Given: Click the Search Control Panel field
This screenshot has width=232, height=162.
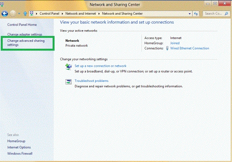Looking at the screenshot, I should coord(216,14).
